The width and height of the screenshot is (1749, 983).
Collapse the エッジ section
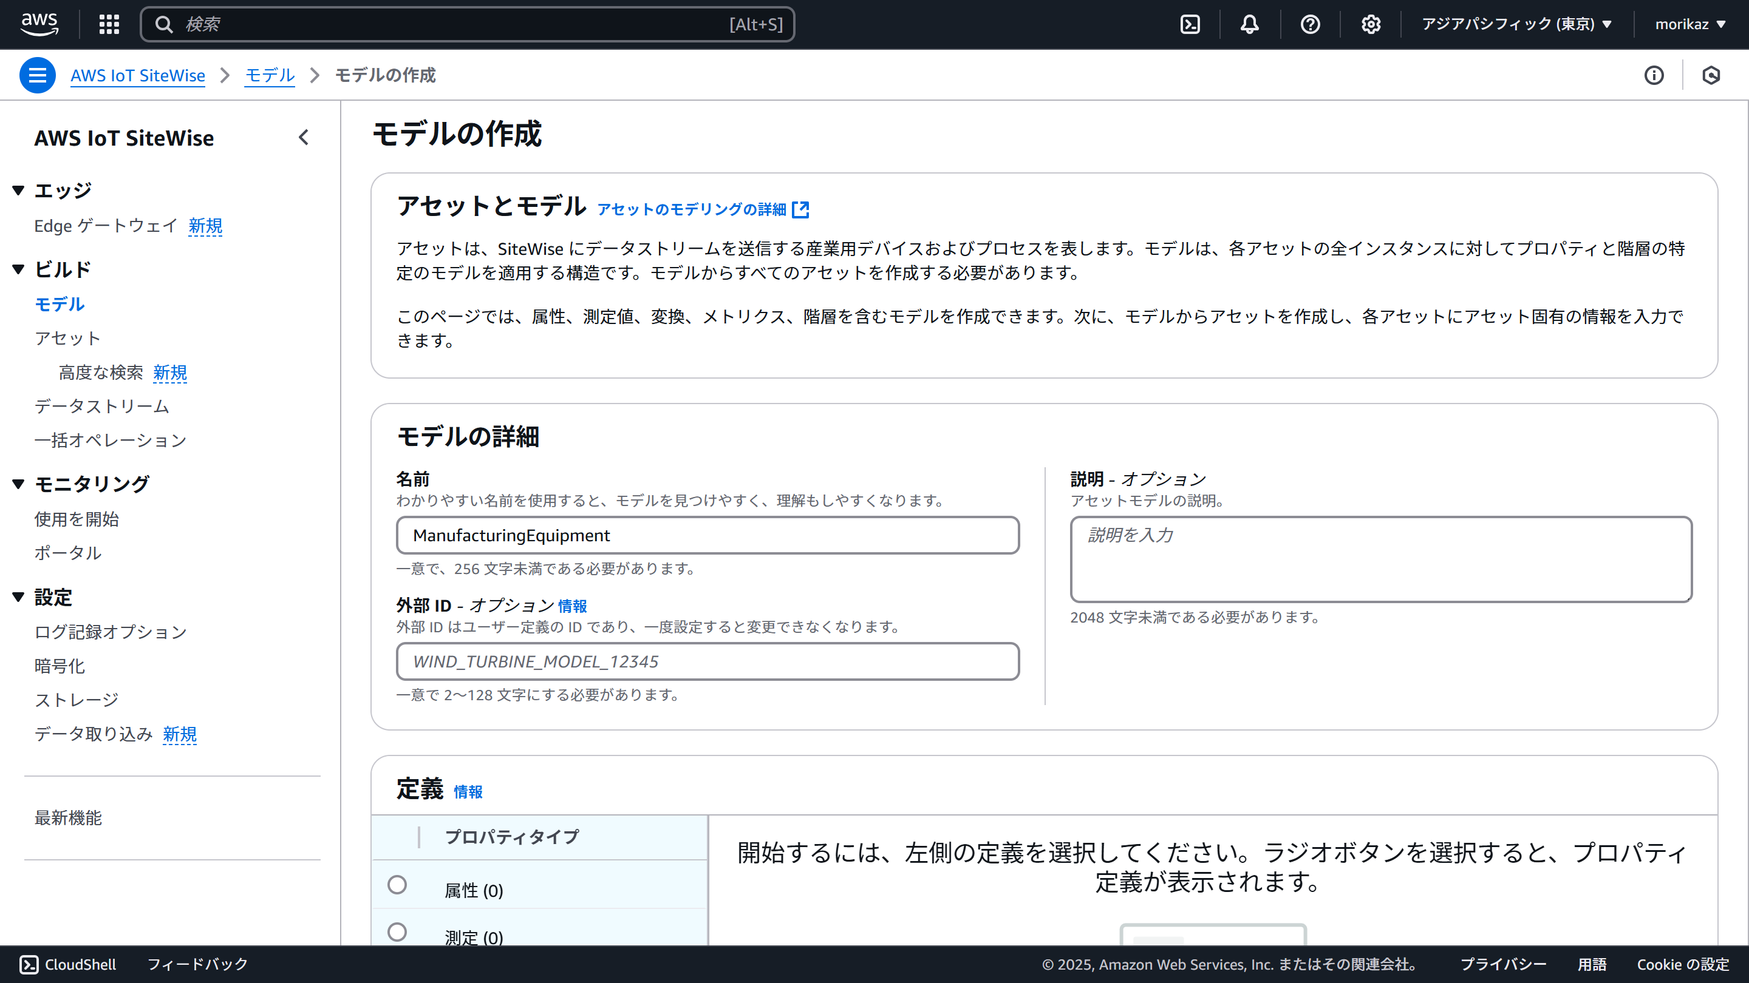19,191
